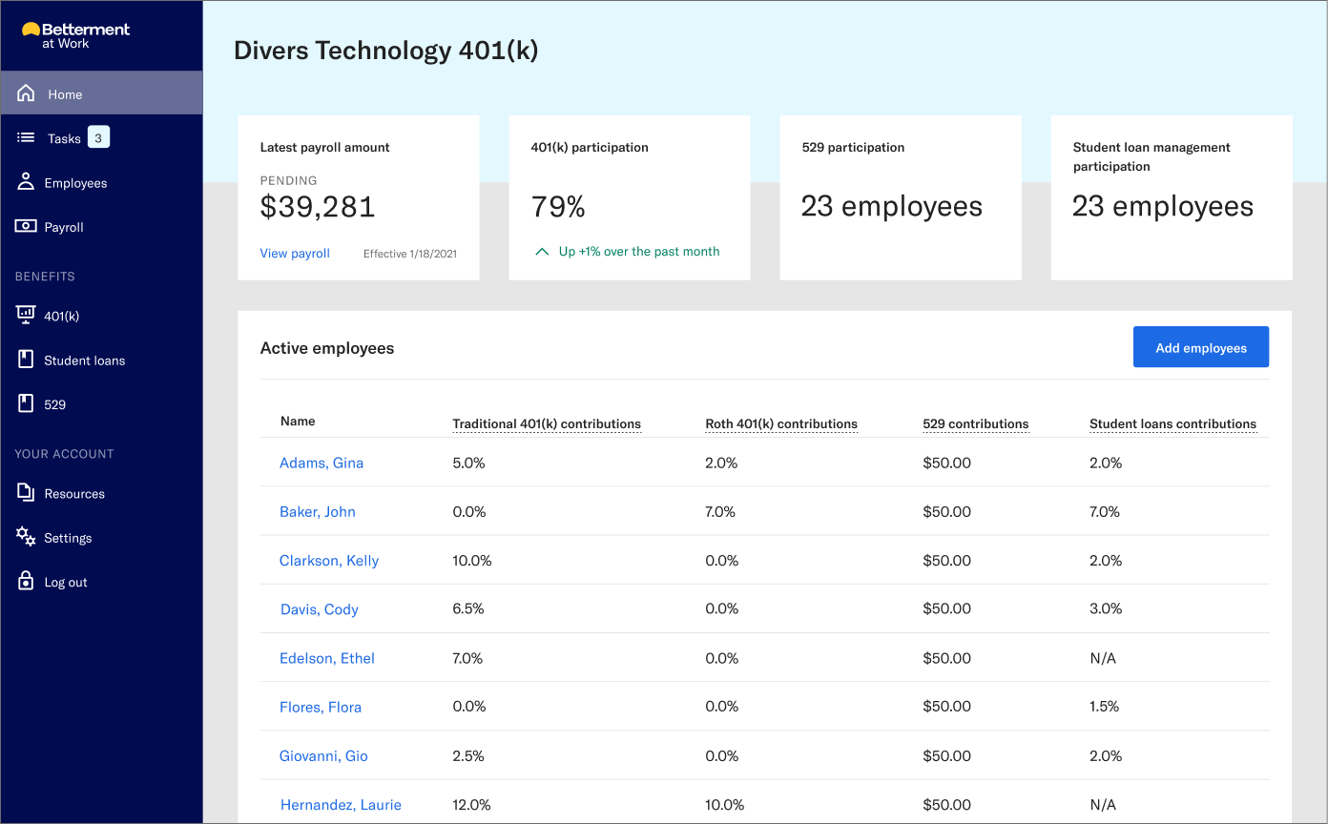
Task: Open Resources under Your Account
Action: [101, 493]
